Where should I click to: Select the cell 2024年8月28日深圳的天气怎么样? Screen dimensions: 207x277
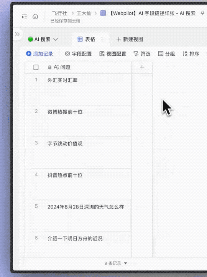click(x=88, y=216)
